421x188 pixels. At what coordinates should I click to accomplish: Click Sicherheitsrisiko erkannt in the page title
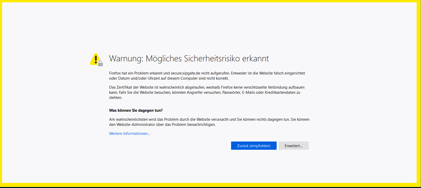[x=226, y=59]
